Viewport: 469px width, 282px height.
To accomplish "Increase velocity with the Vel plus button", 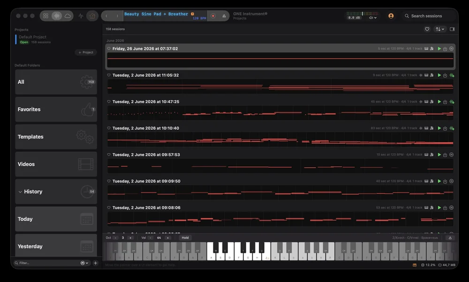I will click(x=167, y=238).
